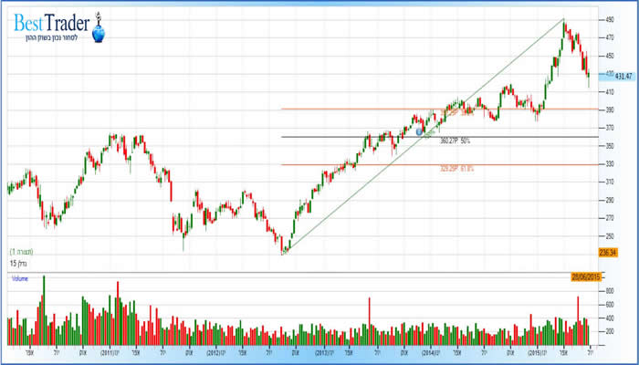Screen dimensions: 639x365
Task: Click the blue marker icon on the trendline
Action: 420,131
